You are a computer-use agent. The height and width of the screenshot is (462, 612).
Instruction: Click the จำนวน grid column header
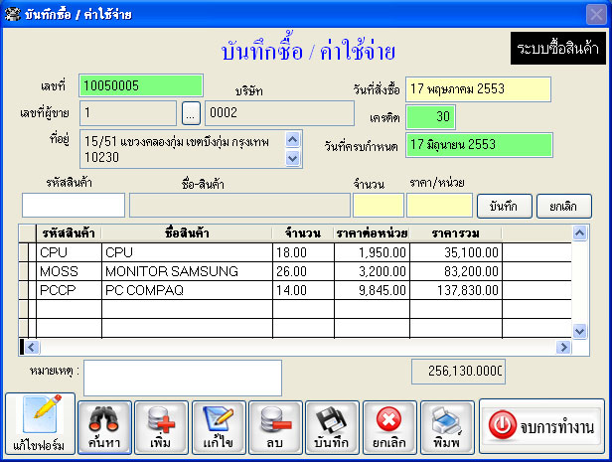(x=303, y=233)
